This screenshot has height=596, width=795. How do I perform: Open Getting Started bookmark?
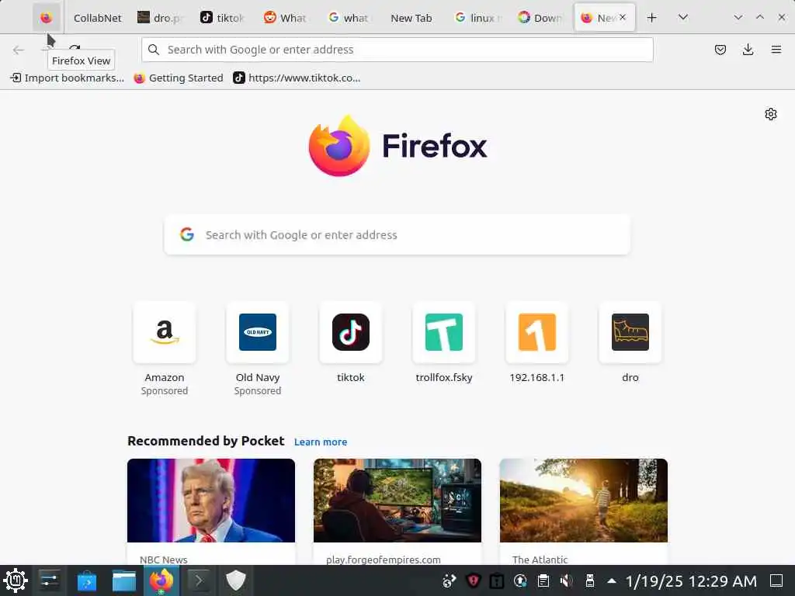[179, 78]
